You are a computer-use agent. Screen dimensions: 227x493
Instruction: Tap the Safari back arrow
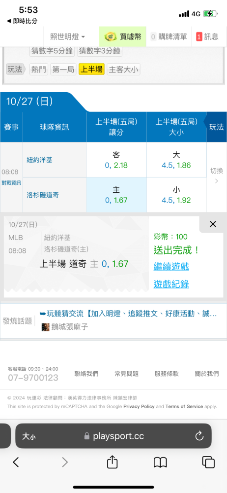16,462
